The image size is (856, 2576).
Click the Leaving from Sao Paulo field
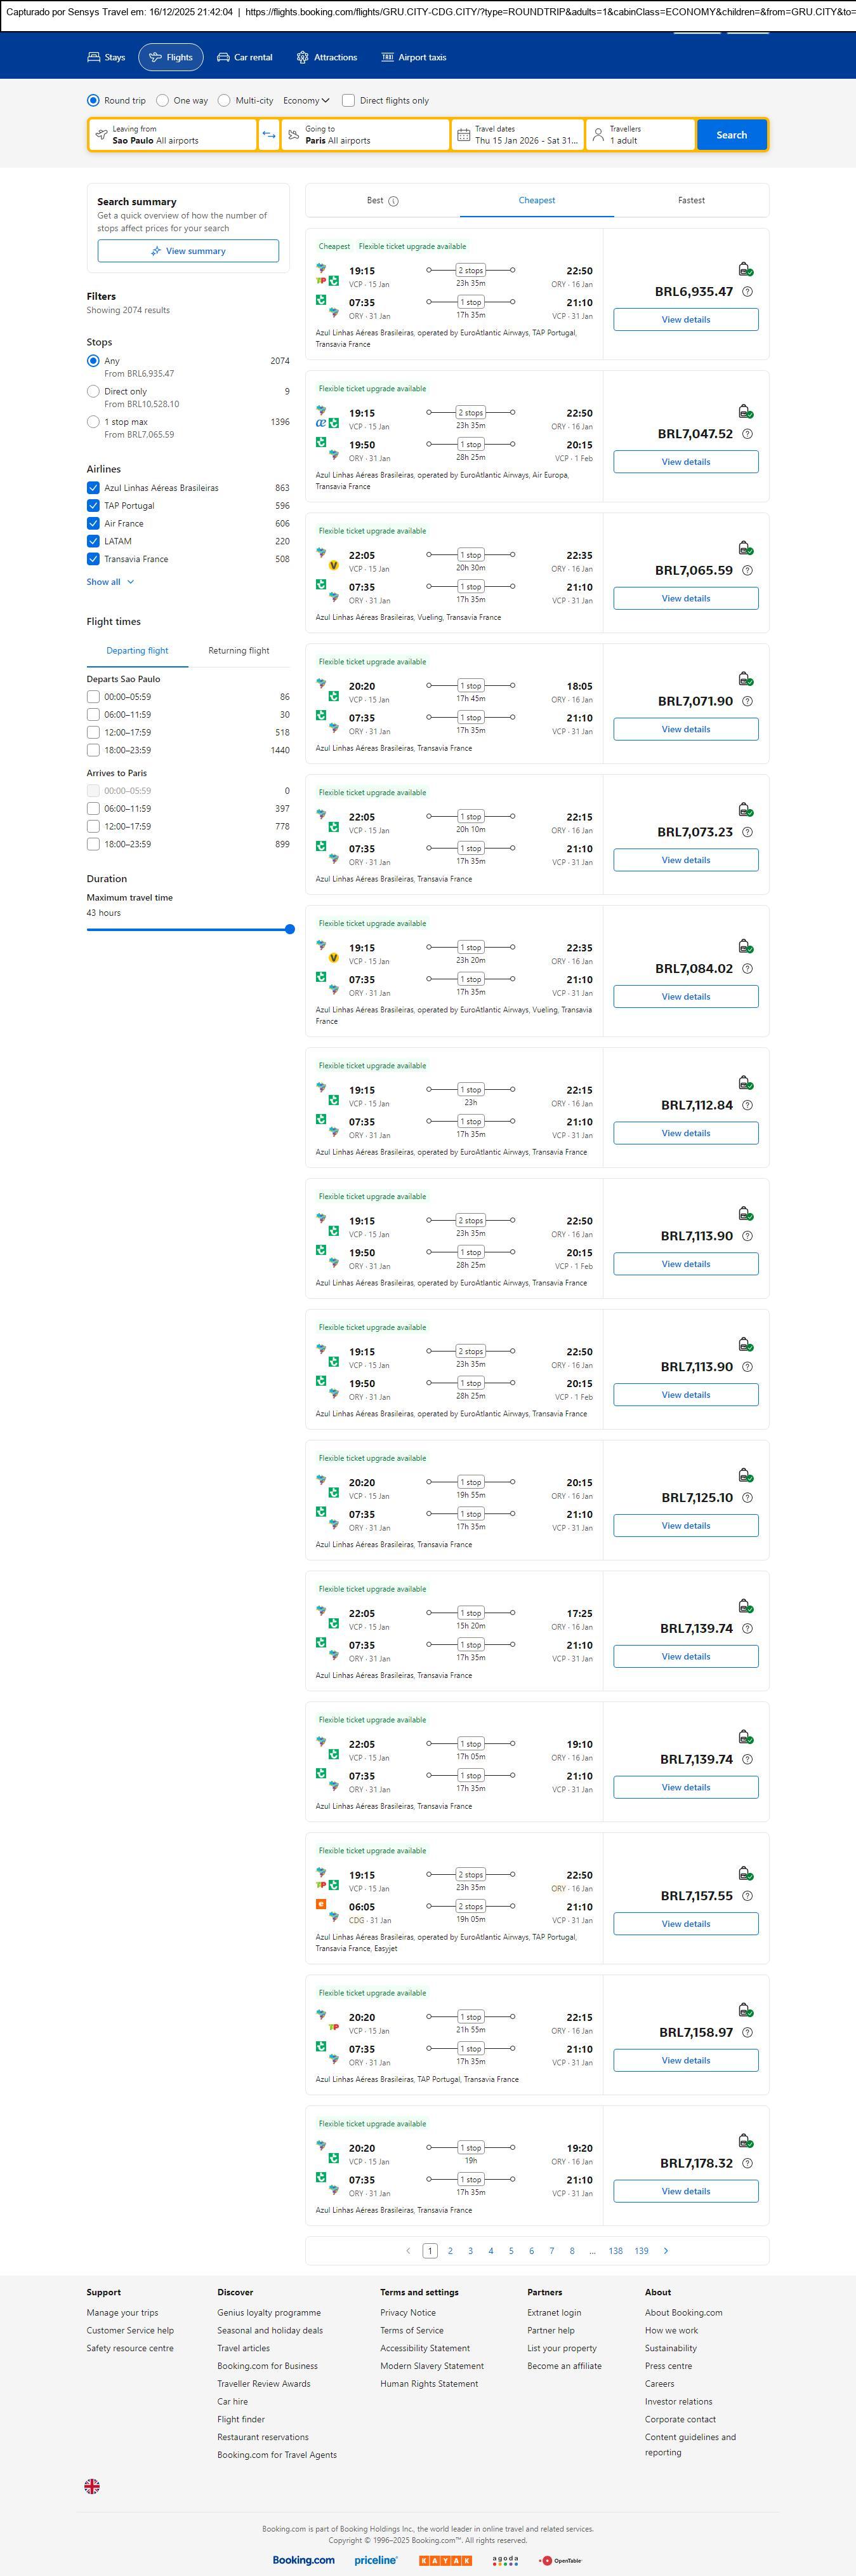click(x=173, y=135)
